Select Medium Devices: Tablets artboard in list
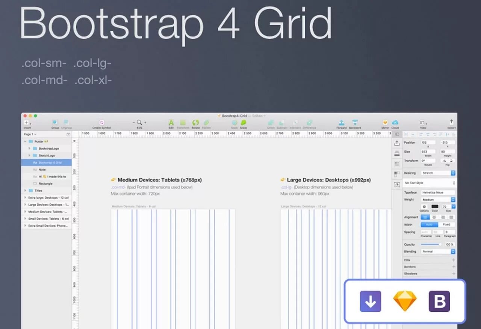 click(x=47, y=212)
